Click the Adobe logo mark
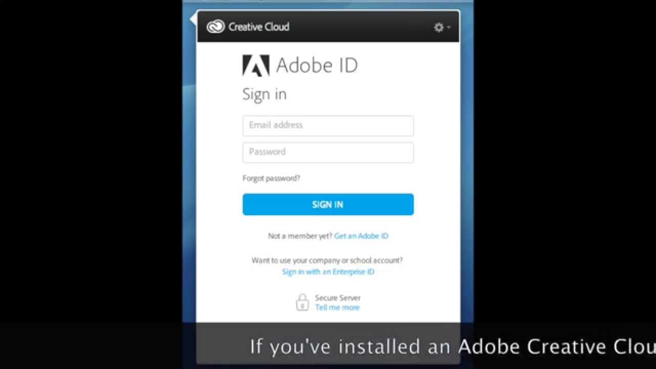 coord(256,66)
